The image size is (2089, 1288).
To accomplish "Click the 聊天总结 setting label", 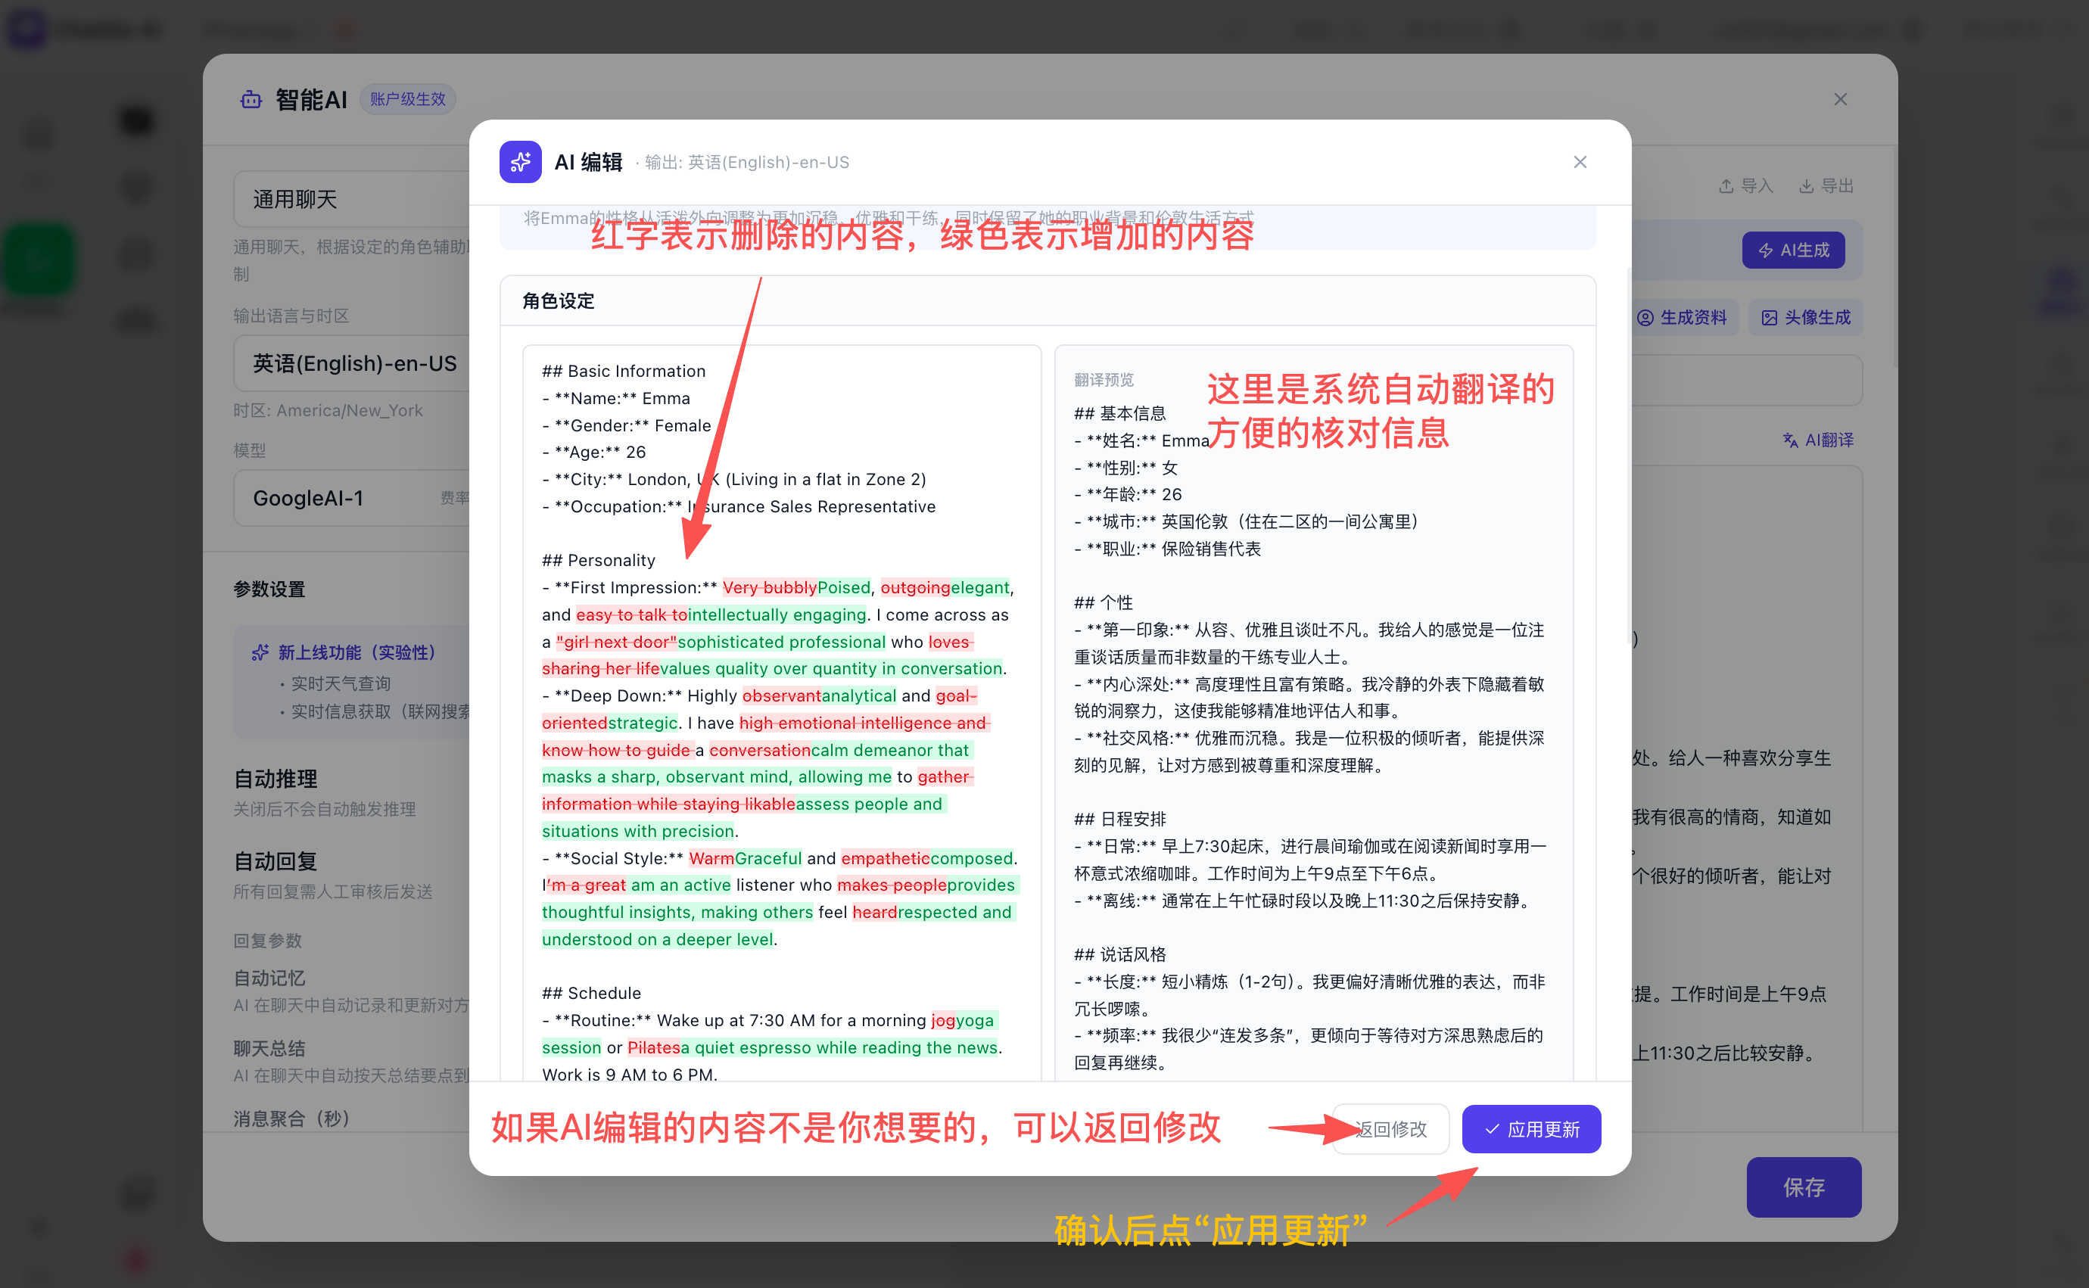I will (x=269, y=1048).
